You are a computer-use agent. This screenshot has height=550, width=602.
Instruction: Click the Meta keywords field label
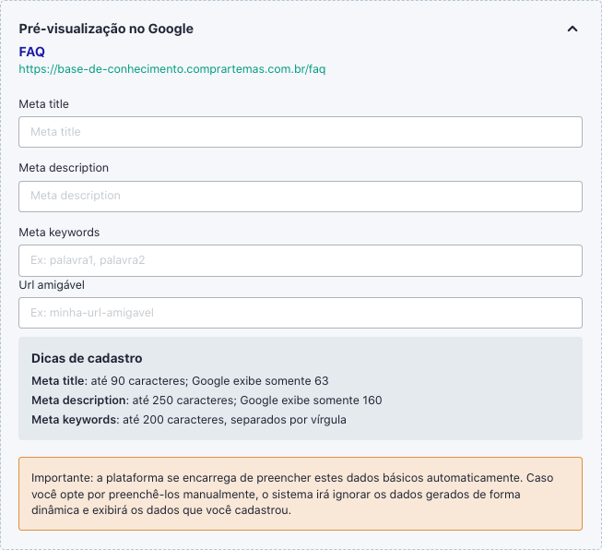point(59,233)
